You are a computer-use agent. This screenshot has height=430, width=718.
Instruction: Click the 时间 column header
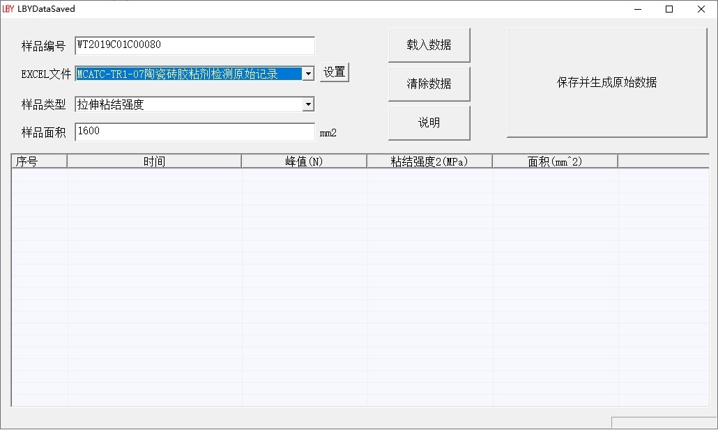154,161
